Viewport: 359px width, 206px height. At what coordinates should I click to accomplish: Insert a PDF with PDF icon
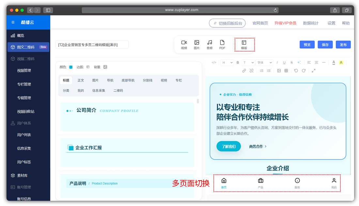coord(222,45)
